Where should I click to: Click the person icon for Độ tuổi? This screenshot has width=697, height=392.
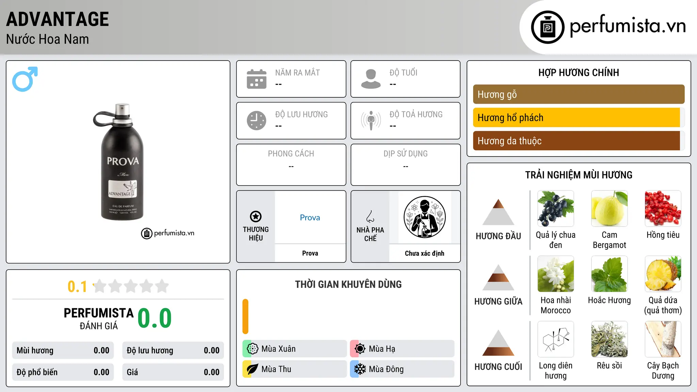click(371, 79)
